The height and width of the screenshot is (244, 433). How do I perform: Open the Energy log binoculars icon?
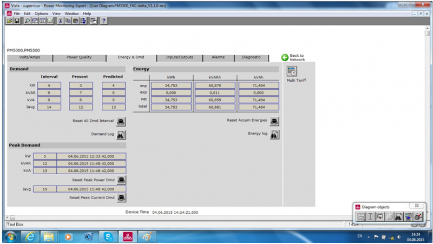pos(274,134)
